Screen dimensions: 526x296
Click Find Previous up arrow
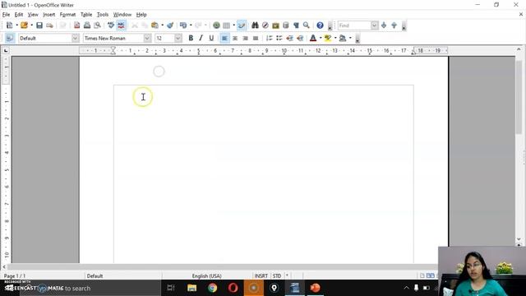(x=394, y=25)
